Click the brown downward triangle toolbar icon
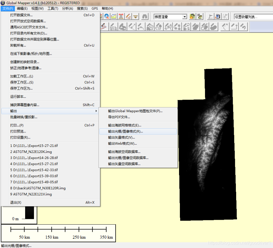The image size is (273, 248). click(136, 17)
